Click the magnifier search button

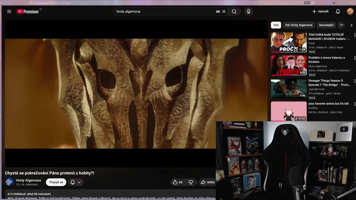coord(234,11)
